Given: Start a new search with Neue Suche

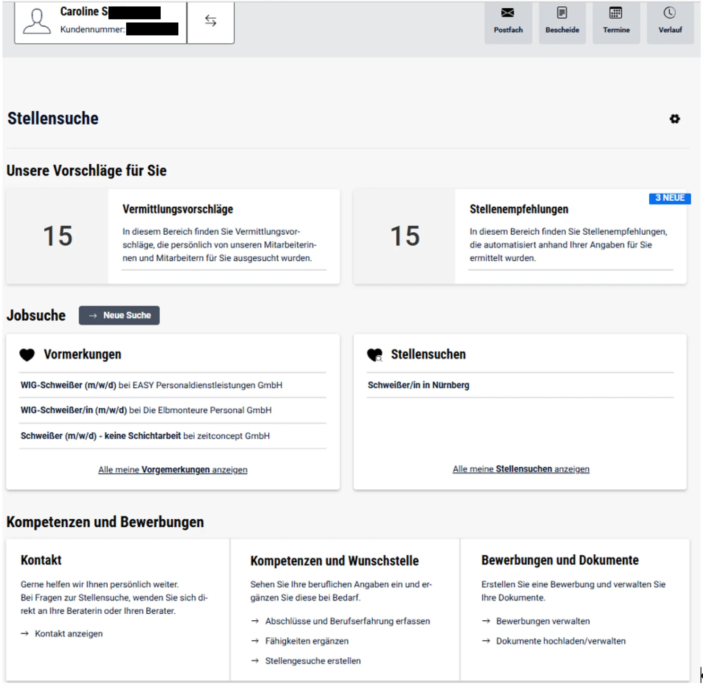Looking at the screenshot, I should point(119,315).
